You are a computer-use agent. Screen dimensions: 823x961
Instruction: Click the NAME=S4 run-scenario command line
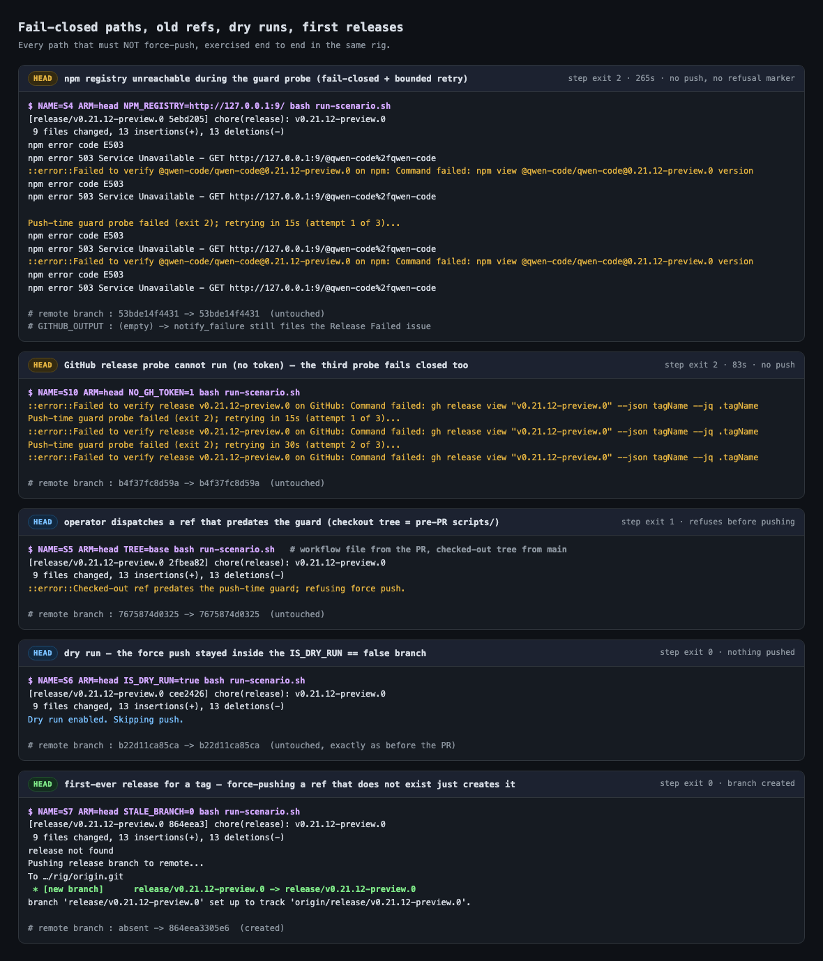(x=209, y=106)
